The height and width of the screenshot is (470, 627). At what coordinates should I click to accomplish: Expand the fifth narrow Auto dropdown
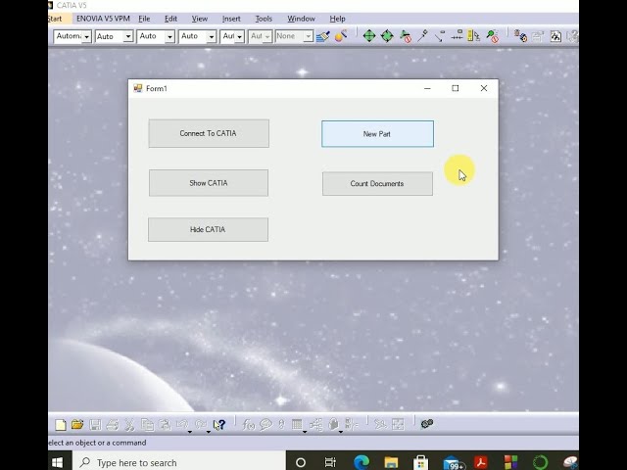(x=239, y=37)
